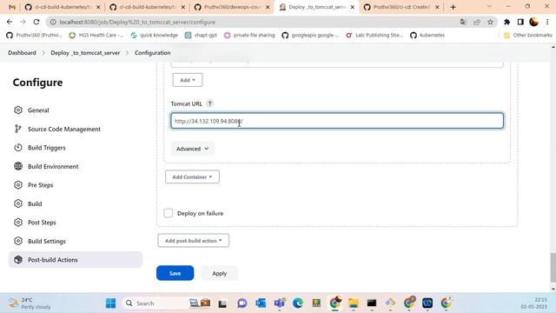Screen dimensions: 556x313
Task: Go back to the previous page
Action: pos(10,22)
